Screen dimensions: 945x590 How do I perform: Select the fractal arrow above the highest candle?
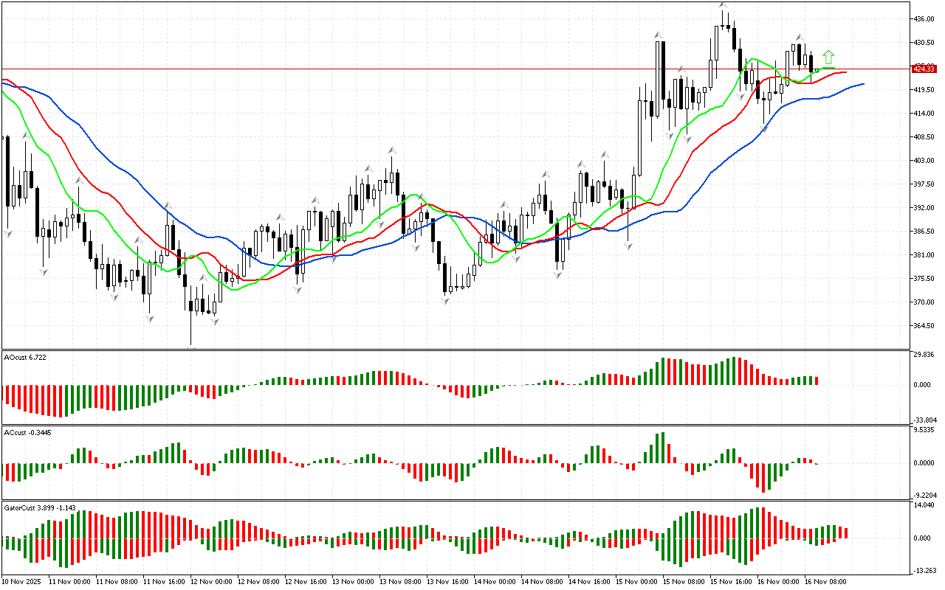coord(724,6)
